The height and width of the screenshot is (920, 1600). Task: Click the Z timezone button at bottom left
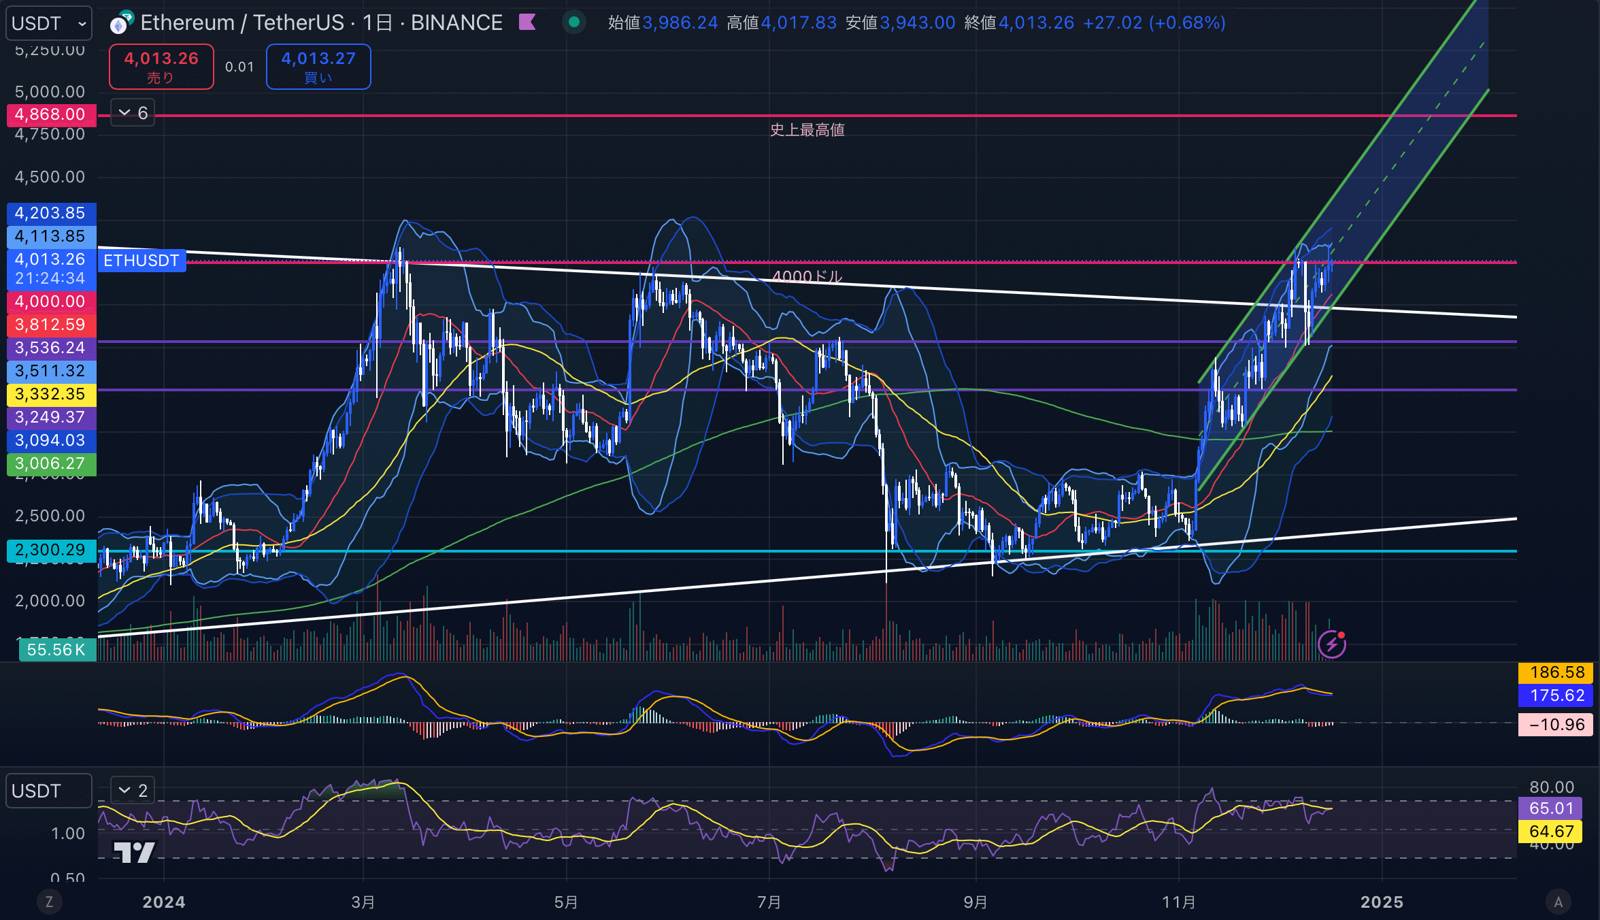[x=49, y=902]
